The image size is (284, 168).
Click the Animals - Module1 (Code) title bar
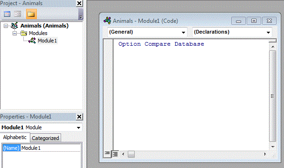145,21
